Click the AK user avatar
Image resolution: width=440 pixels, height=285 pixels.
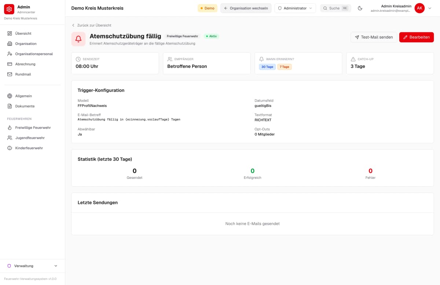tap(419, 8)
